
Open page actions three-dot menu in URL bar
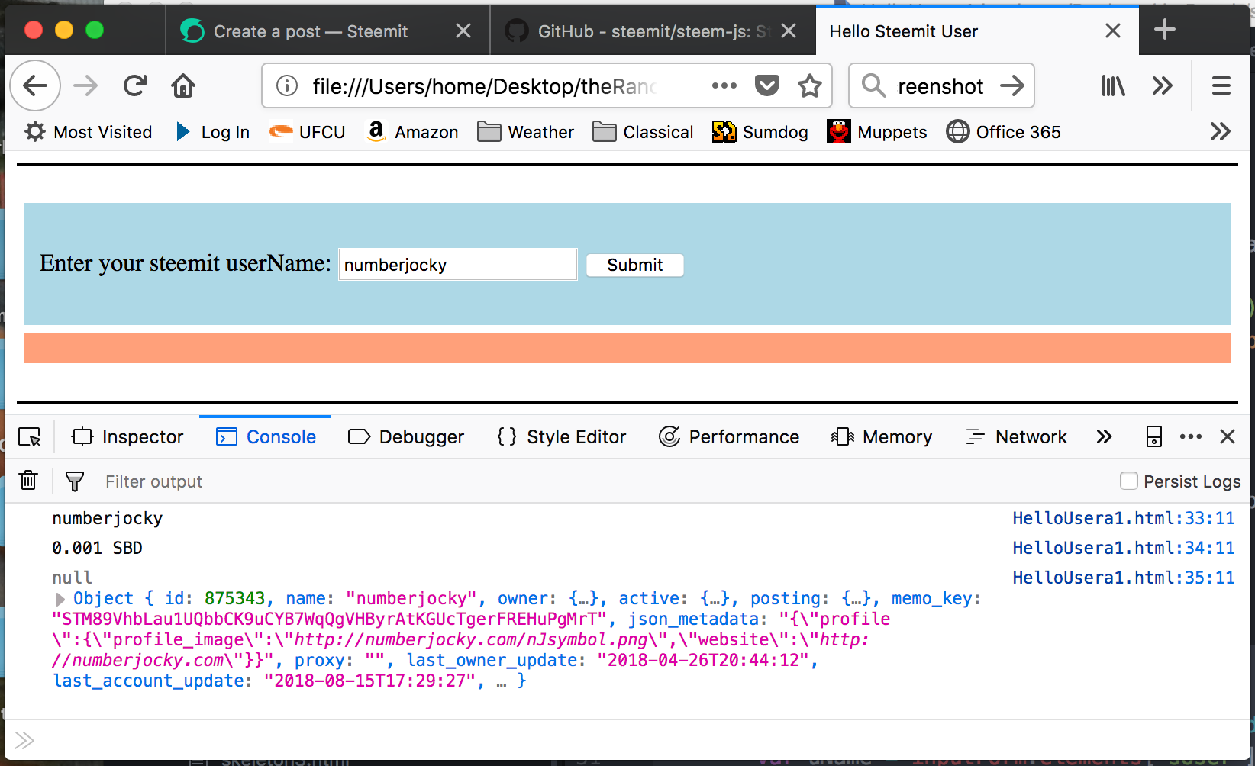[x=724, y=85]
